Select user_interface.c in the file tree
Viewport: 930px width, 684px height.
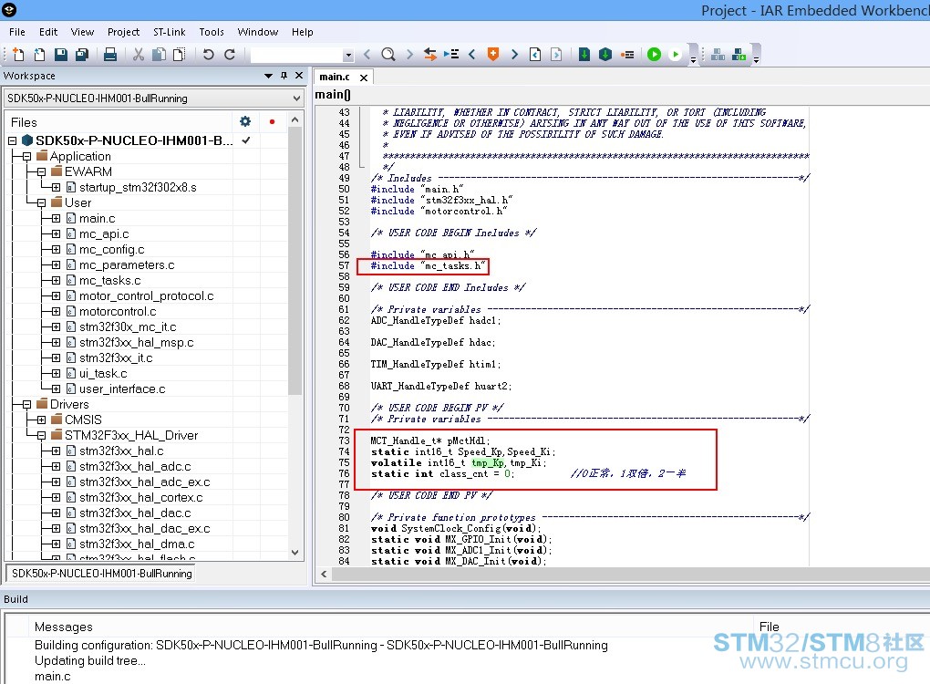[x=122, y=389]
